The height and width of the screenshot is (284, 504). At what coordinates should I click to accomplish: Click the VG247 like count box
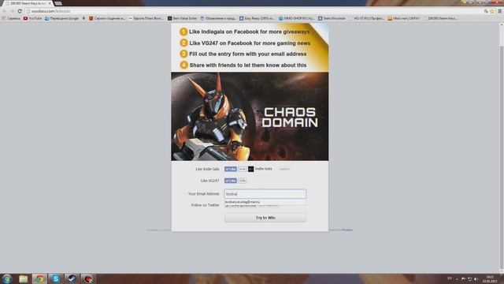[243, 181]
